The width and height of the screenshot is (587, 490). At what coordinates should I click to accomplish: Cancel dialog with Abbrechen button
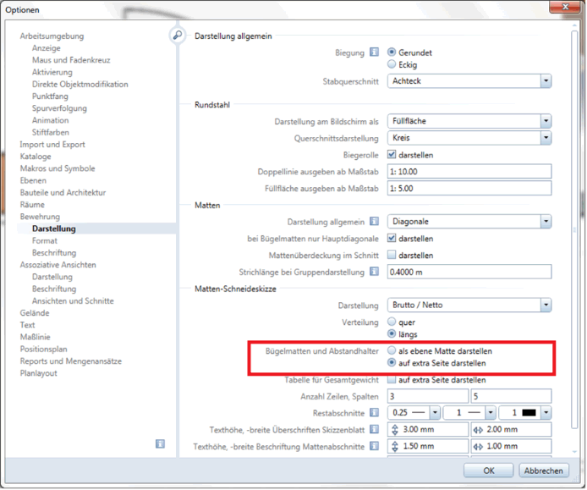pyautogui.click(x=544, y=471)
